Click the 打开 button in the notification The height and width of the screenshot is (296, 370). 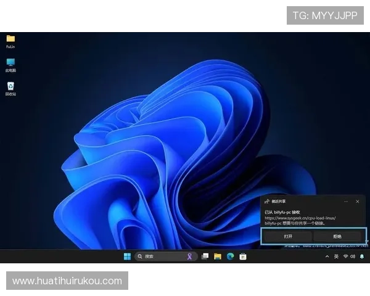[287, 236]
